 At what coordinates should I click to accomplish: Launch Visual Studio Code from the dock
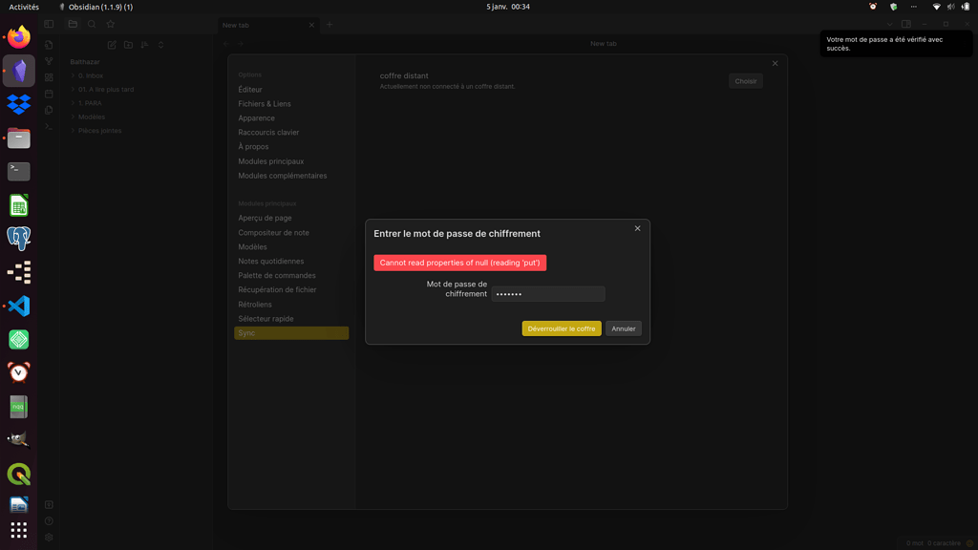[x=19, y=306]
